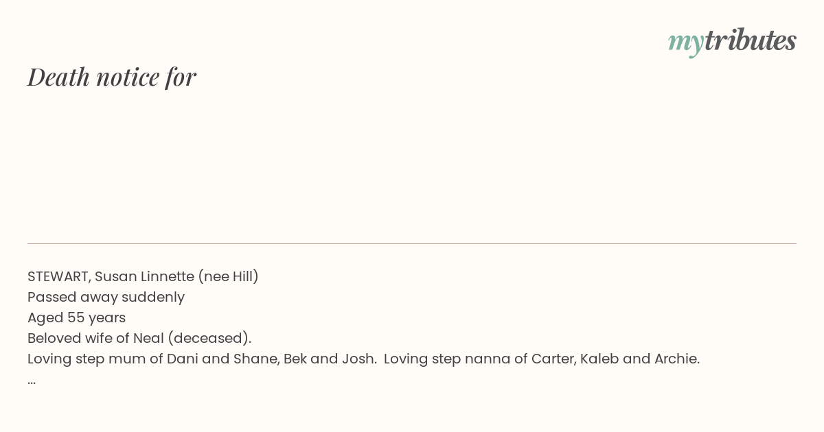
Task: Click the 'Passed away suddenly' line
Action: [x=106, y=297]
